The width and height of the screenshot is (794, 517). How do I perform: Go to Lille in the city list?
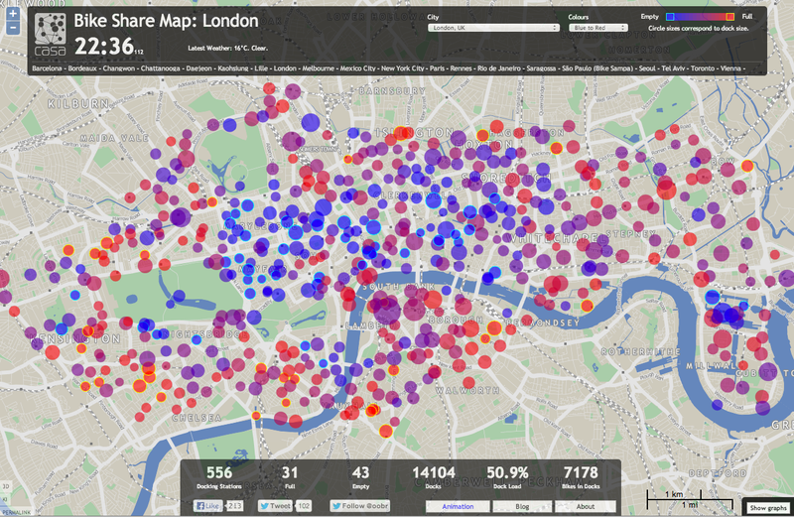[x=261, y=68]
